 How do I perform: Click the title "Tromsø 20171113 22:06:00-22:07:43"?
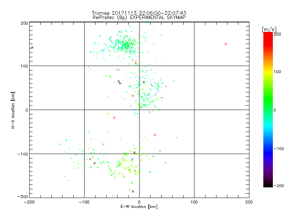139,13
